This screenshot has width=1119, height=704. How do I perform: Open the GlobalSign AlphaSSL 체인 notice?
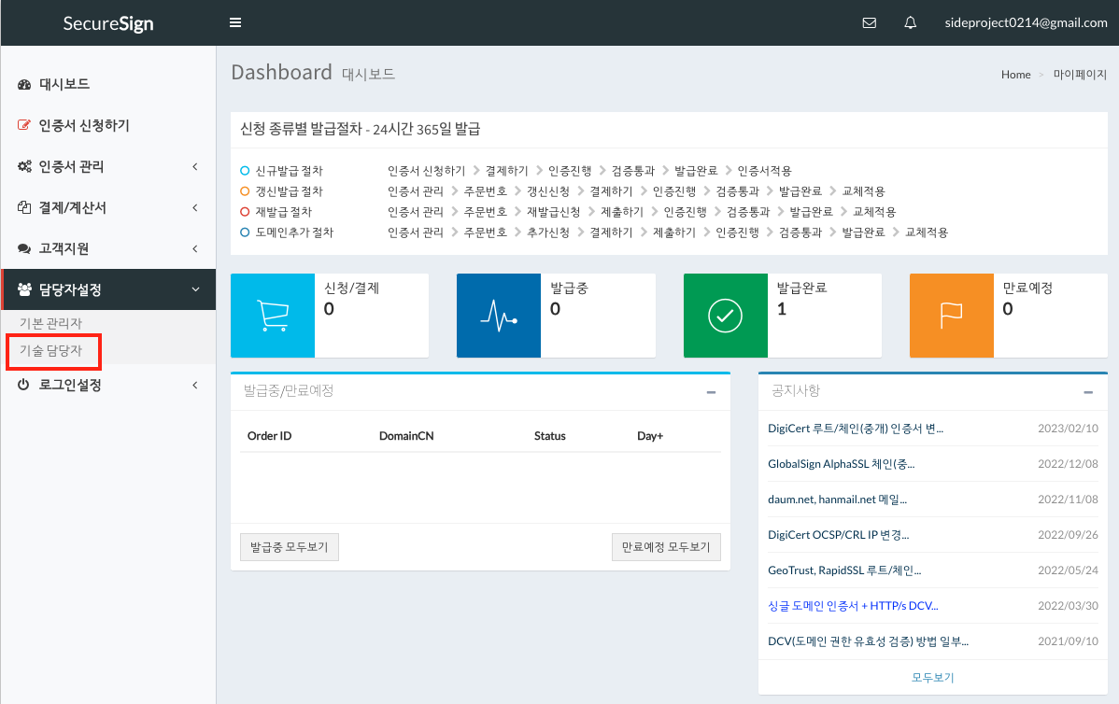tap(841, 464)
